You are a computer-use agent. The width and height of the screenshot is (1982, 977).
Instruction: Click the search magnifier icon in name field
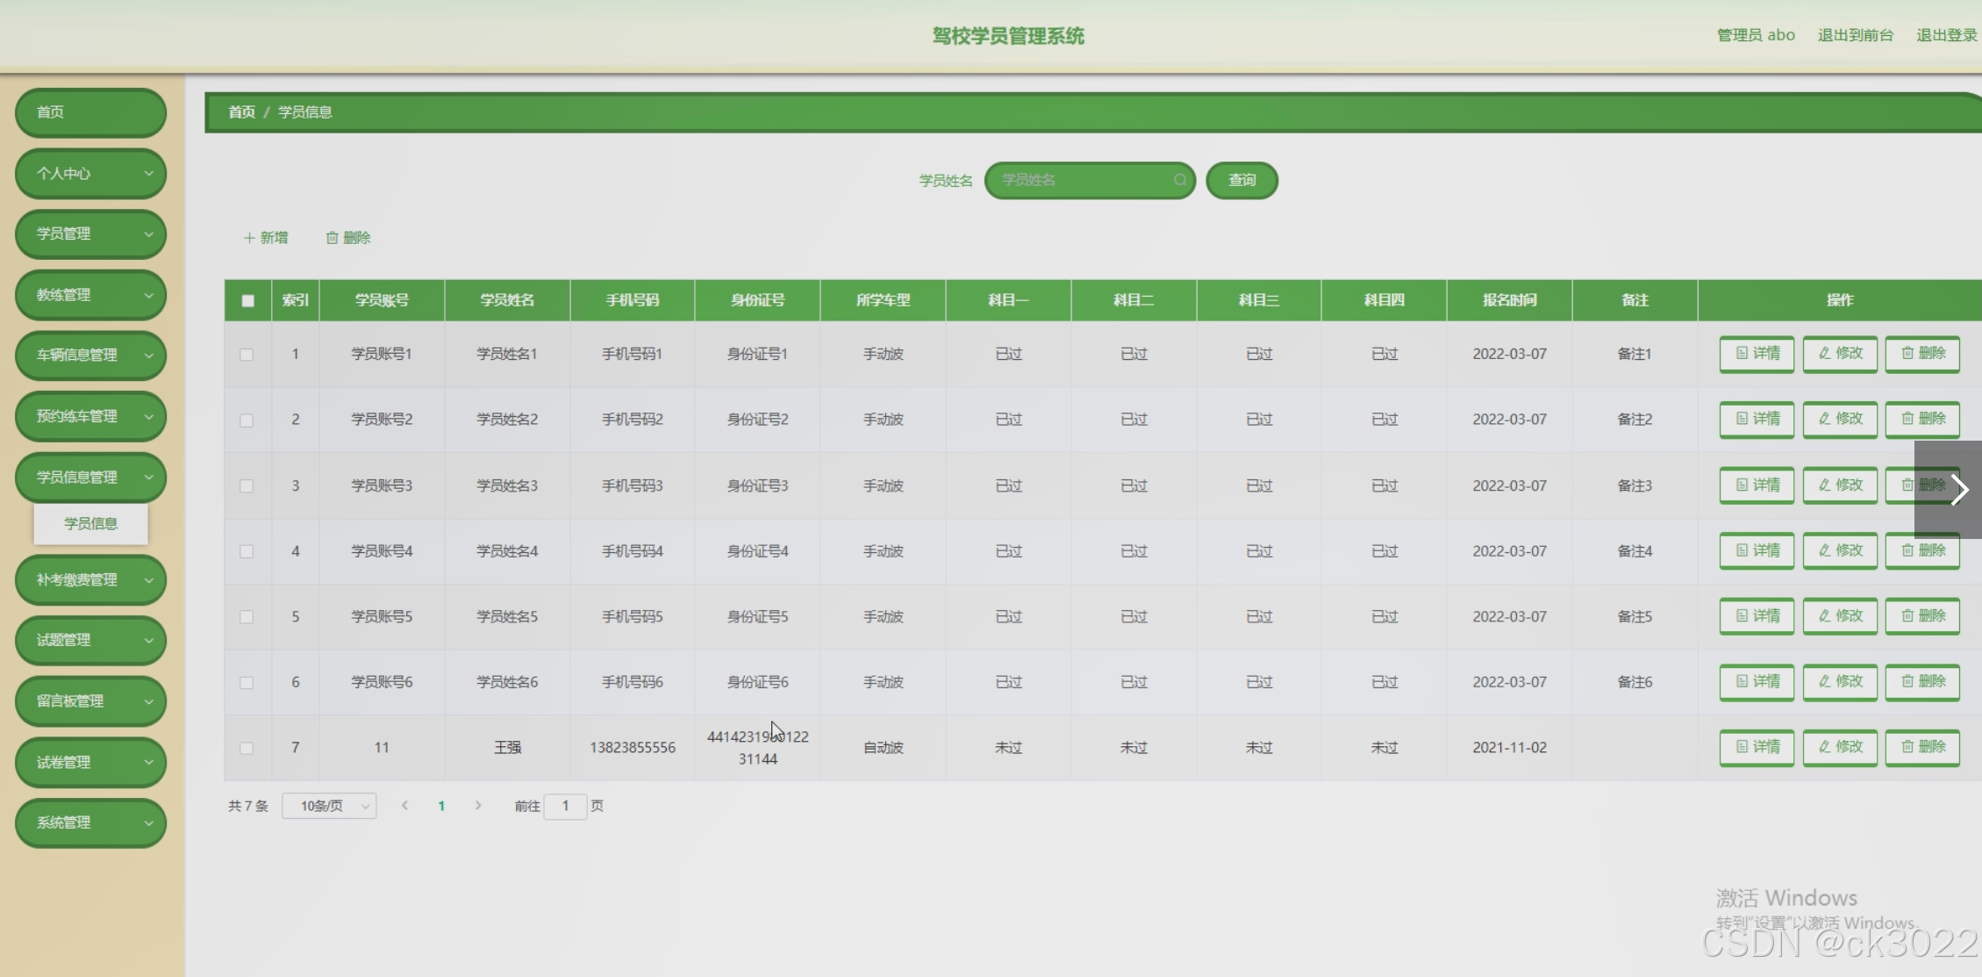coord(1179,180)
